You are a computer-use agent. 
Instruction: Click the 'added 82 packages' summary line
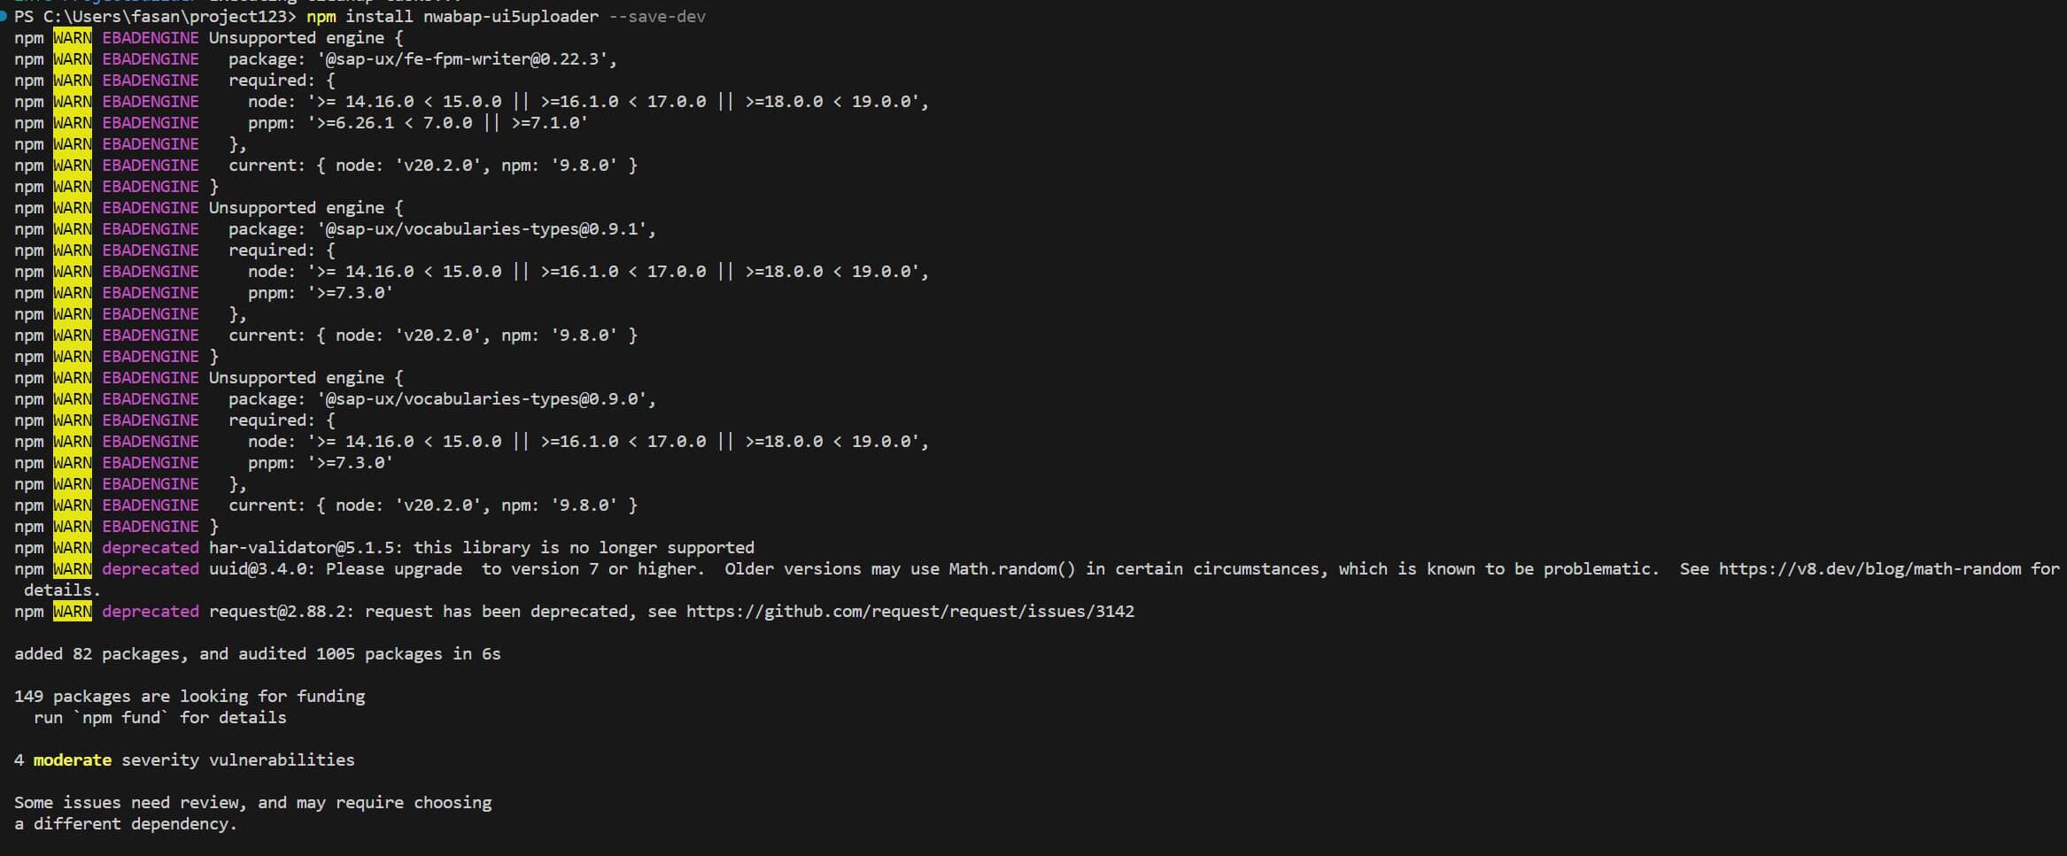click(x=257, y=654)
